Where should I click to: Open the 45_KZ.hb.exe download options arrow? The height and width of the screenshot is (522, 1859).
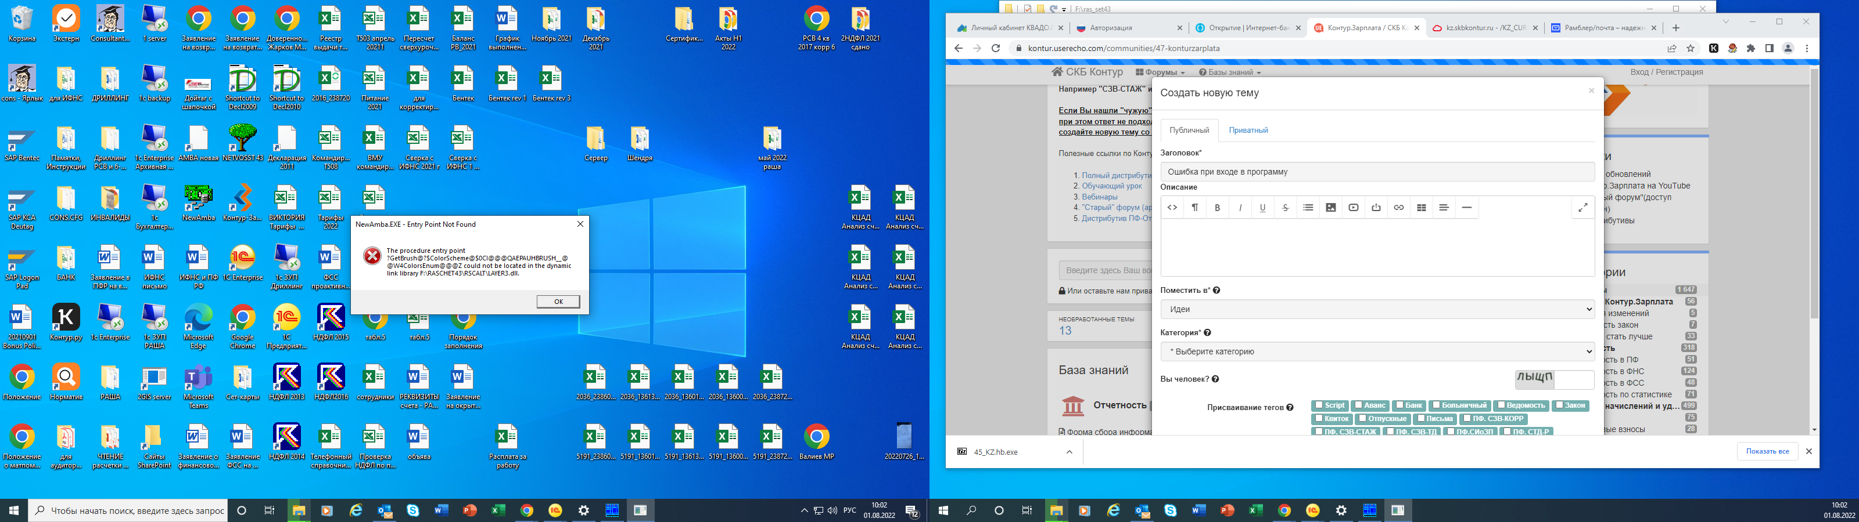tap(1070, 452)
